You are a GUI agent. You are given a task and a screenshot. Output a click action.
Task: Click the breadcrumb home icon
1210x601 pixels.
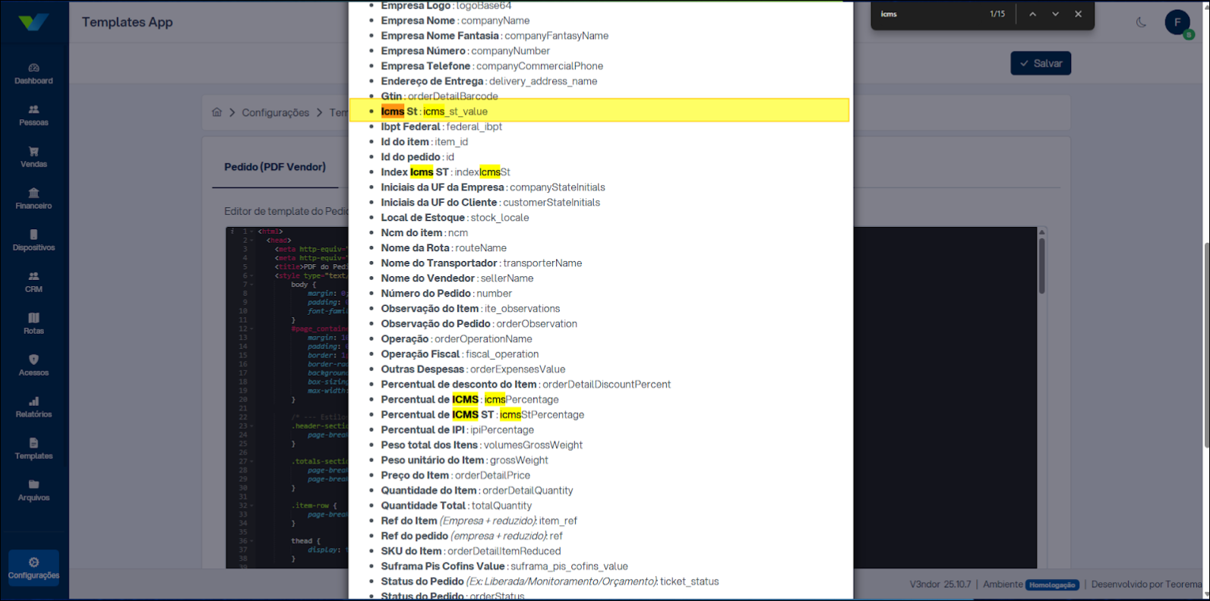pyautogui.click(x=217, y=112)
